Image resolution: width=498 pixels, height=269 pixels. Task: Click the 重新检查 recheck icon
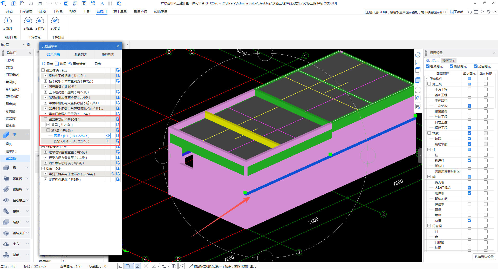coord(70,64)
